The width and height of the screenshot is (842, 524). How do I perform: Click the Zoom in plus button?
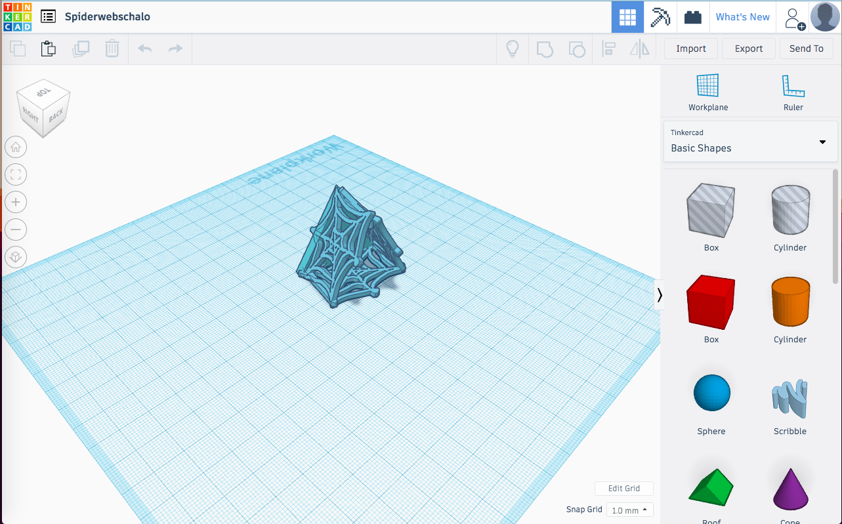click(16, 202)
